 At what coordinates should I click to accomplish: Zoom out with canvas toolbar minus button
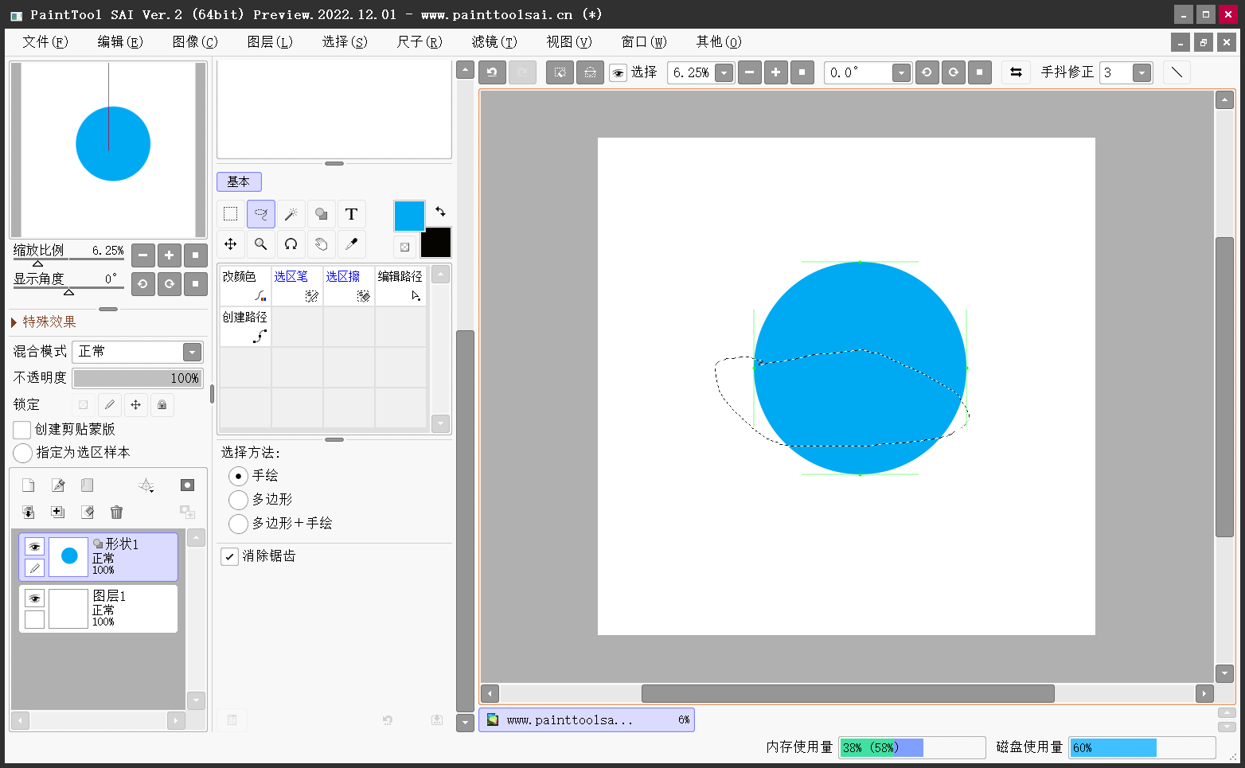pyautogui.click(x=750, y=72)
